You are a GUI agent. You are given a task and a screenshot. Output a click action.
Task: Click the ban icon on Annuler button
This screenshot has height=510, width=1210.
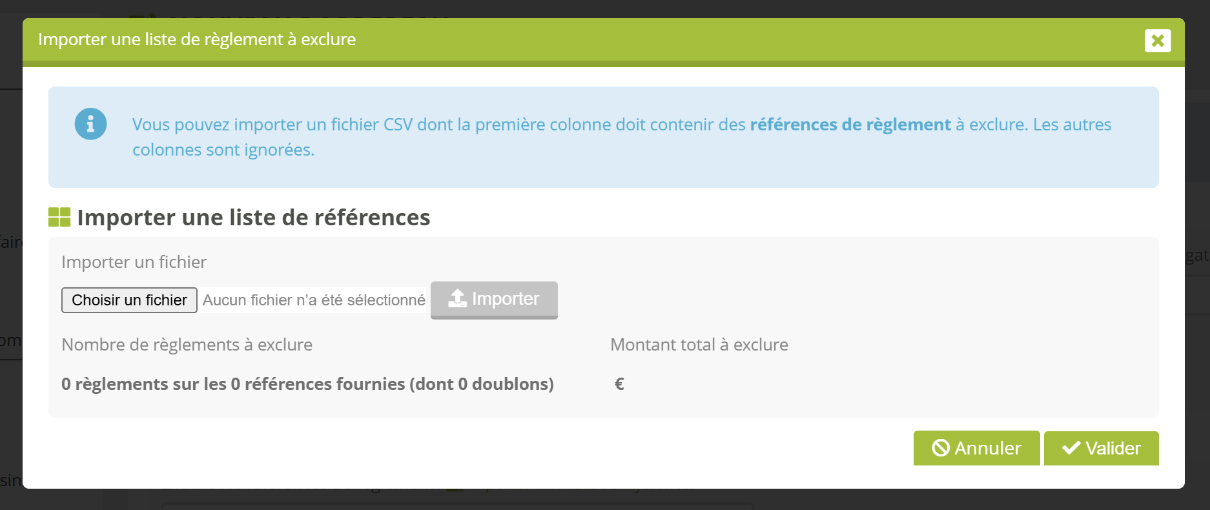tap(941, 448)
